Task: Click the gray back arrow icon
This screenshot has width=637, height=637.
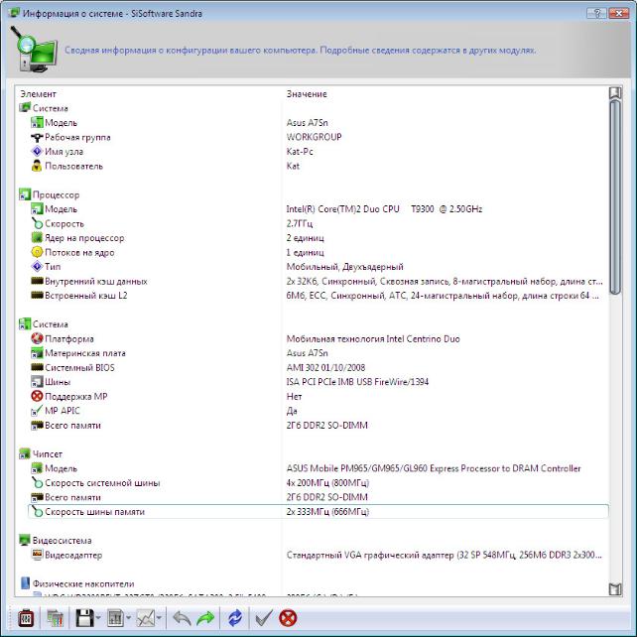Action: pyautogui.click(x=182, y=618)
